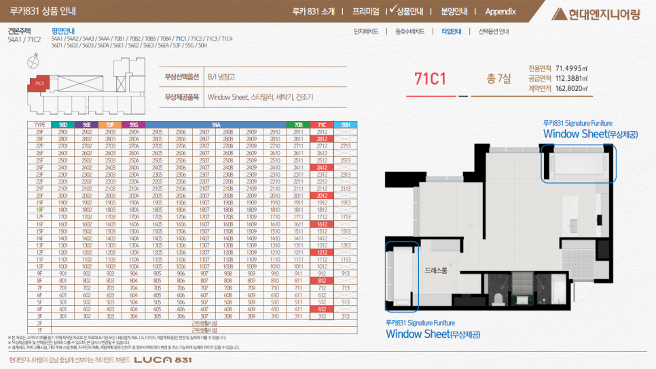Select plan type 70B1 in 평면안내 list

point(120,39)
